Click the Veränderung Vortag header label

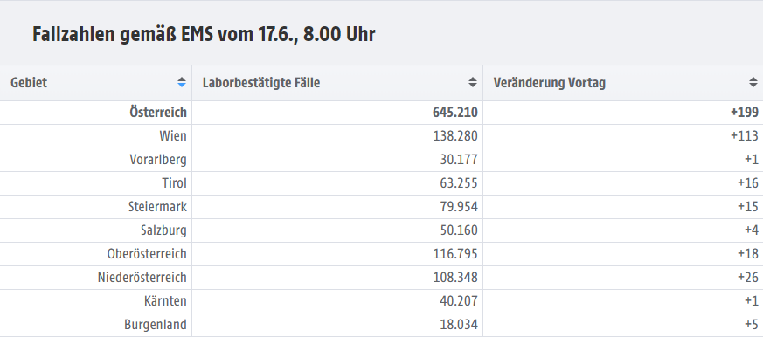pyautogui.click(x=550, y=83)
